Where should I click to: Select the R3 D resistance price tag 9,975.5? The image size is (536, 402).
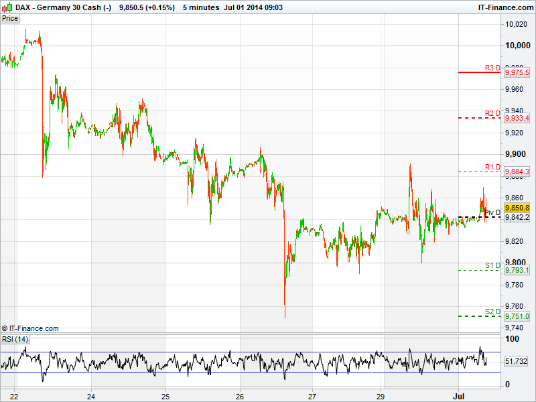(x=517, y=72)
